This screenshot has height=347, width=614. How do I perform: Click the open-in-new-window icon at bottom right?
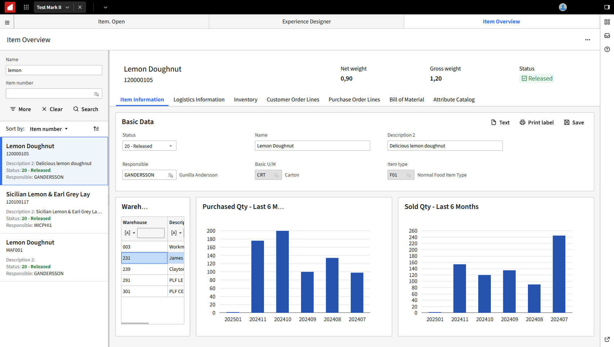(x=607, y=339)
